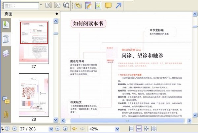This screenshot has height=133, width=198.
Task: Expand the zoom percentage dropdown
Action: click(117, 129)
